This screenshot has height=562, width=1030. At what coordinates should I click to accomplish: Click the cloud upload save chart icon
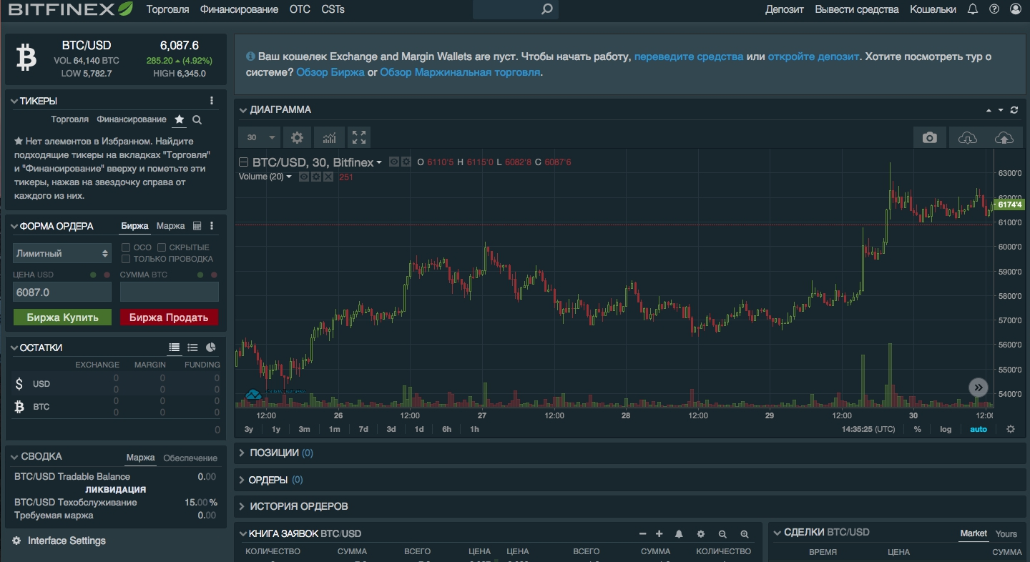point(1004,138)
